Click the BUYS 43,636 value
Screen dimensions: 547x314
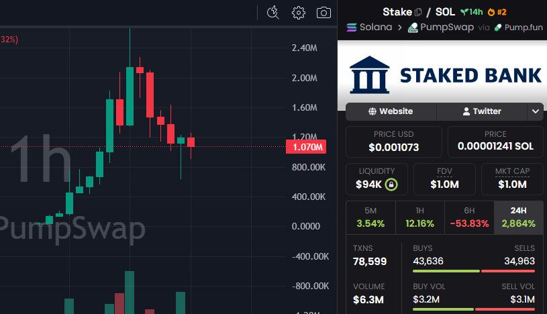pyautogui.click(x=428, y=261)
